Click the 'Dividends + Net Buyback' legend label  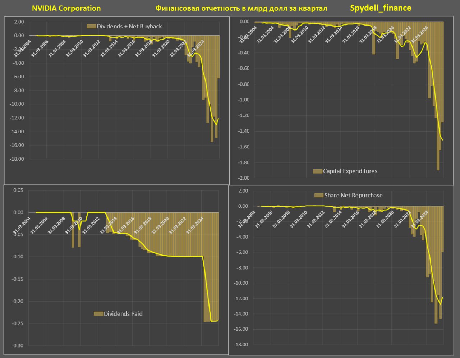coord(129,26)
